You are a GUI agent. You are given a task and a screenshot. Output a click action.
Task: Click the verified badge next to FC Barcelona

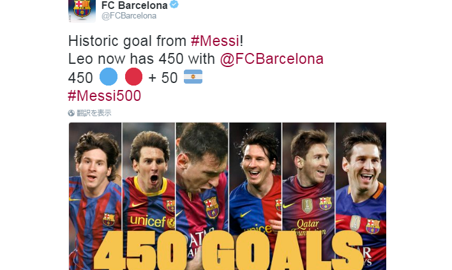[x=174, y=4]
